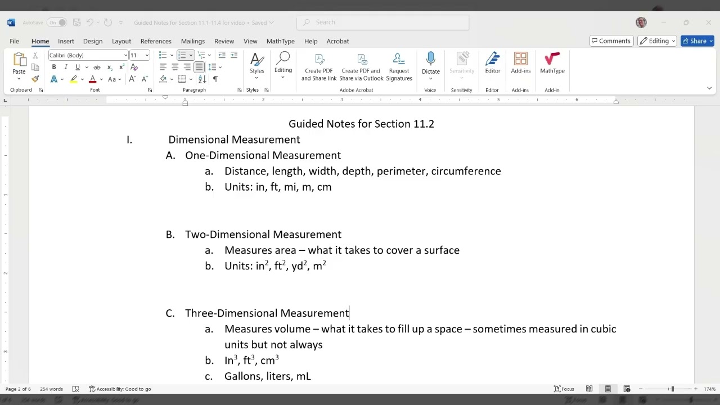Open the MathType ribbon tab

(x=280, y=41)
